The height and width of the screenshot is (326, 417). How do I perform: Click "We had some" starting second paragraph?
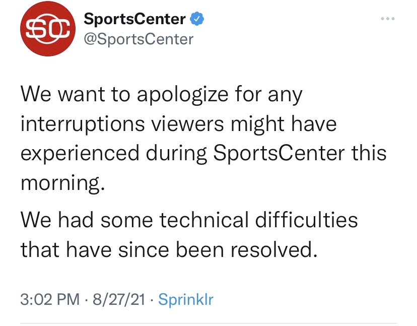click(x=87, y=220)
